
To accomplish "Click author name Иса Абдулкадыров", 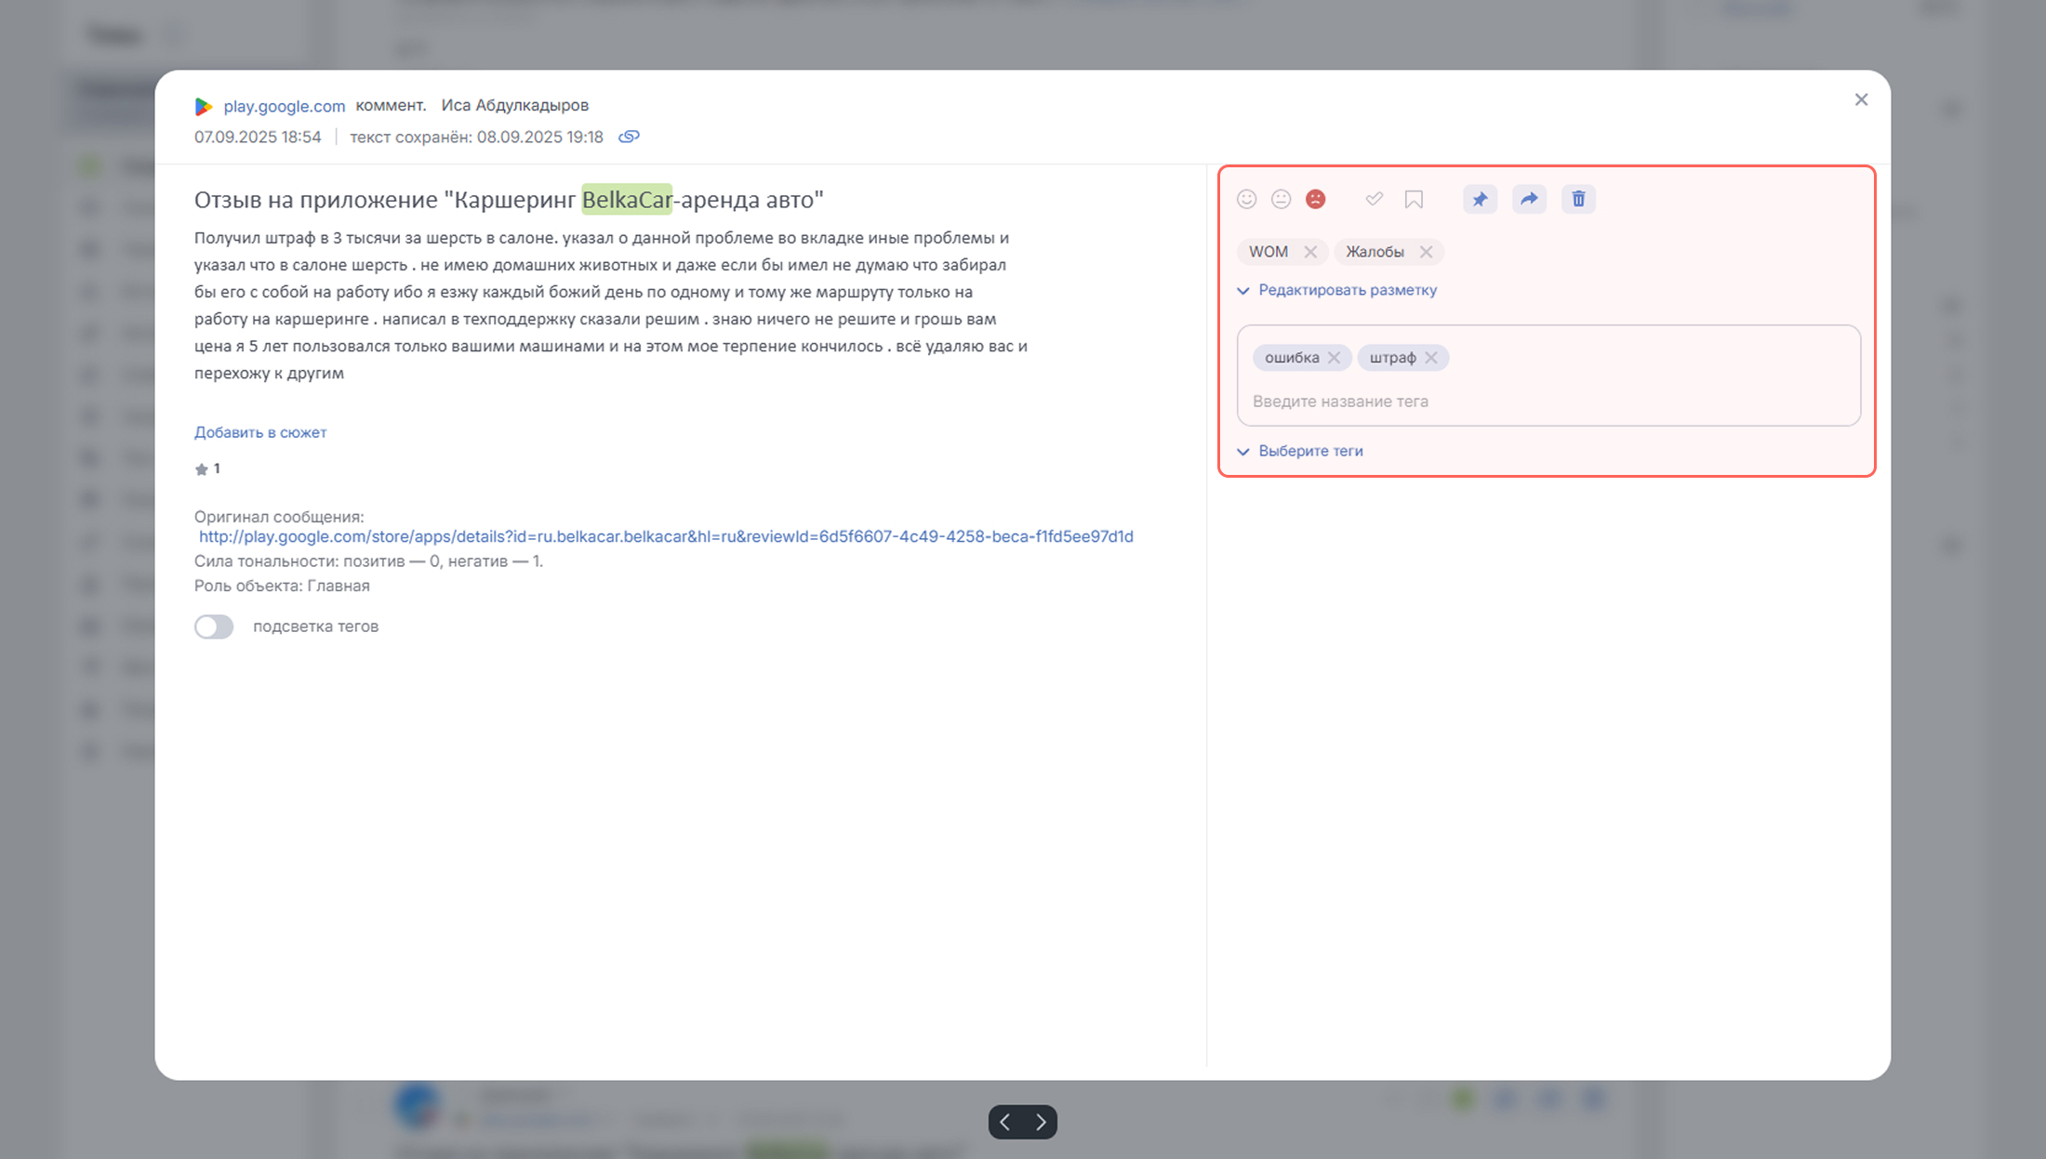I will pyautogui.click(x=514, y=105).
